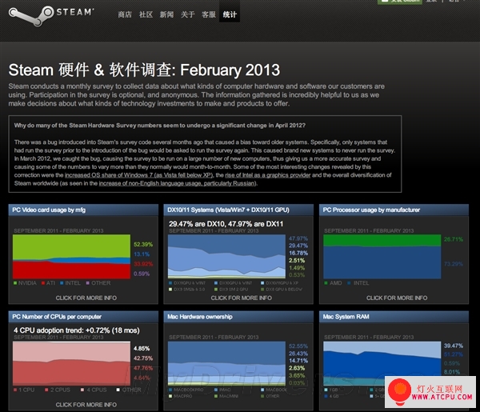Click the video card manufacturer area chart
Viewport: 480px width, 412px height.
coord(72,257)
